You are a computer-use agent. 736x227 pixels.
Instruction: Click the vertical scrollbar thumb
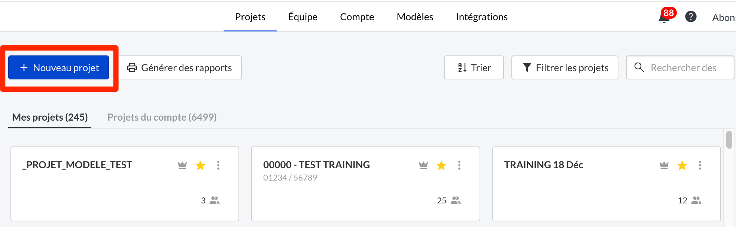pos(729,140)
